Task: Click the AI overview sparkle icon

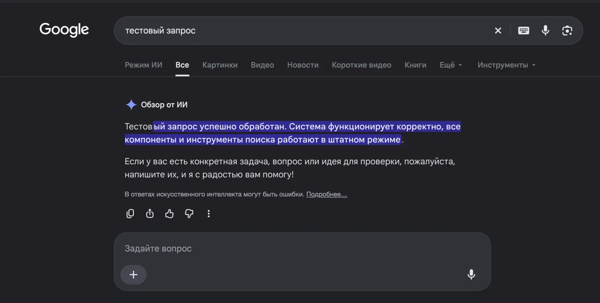Action: (131, 105)
